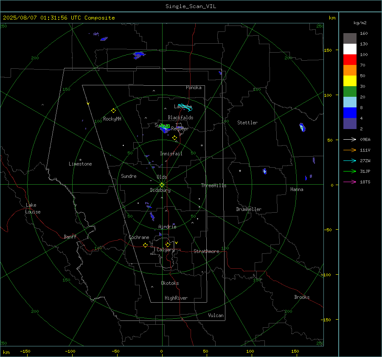Select the gray 130–160 legend swatch

(350, 39)
